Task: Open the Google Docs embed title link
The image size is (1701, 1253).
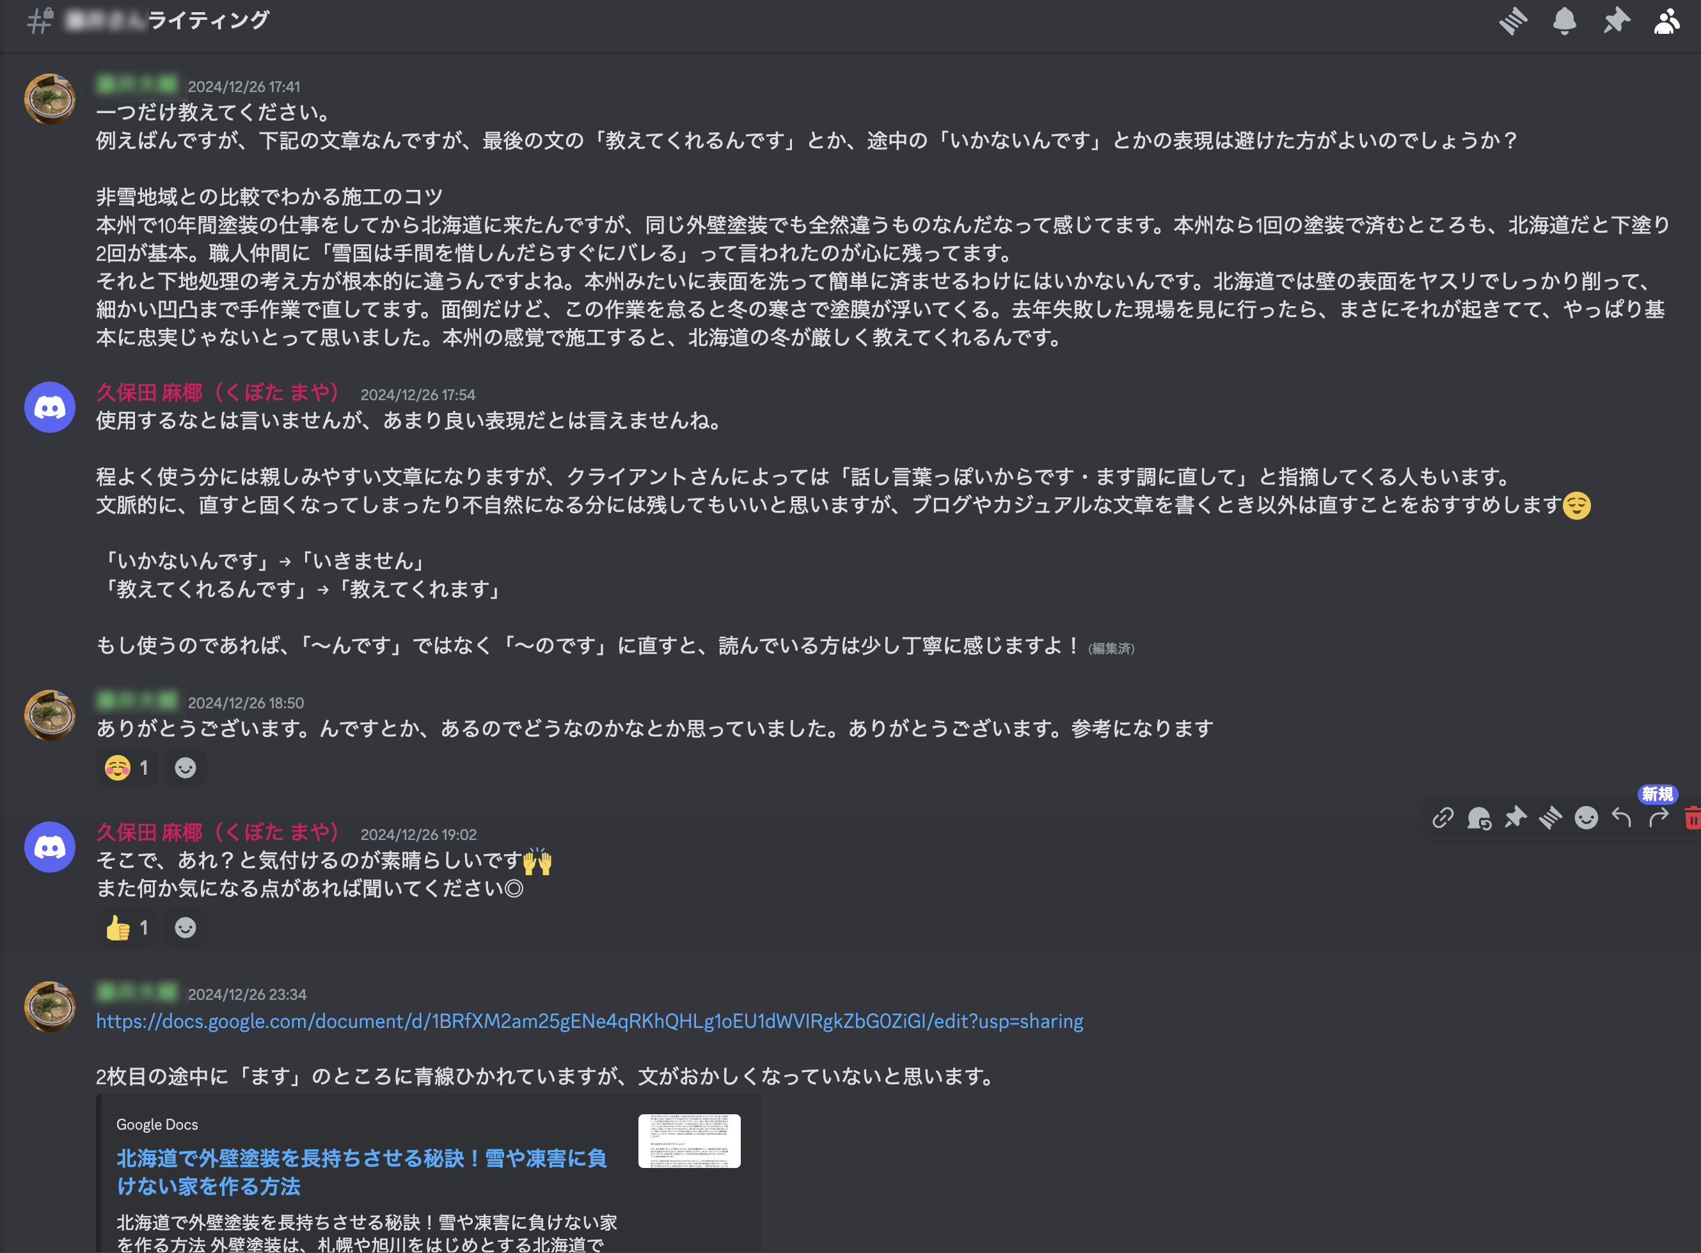Action: (x=361, y=1172)
